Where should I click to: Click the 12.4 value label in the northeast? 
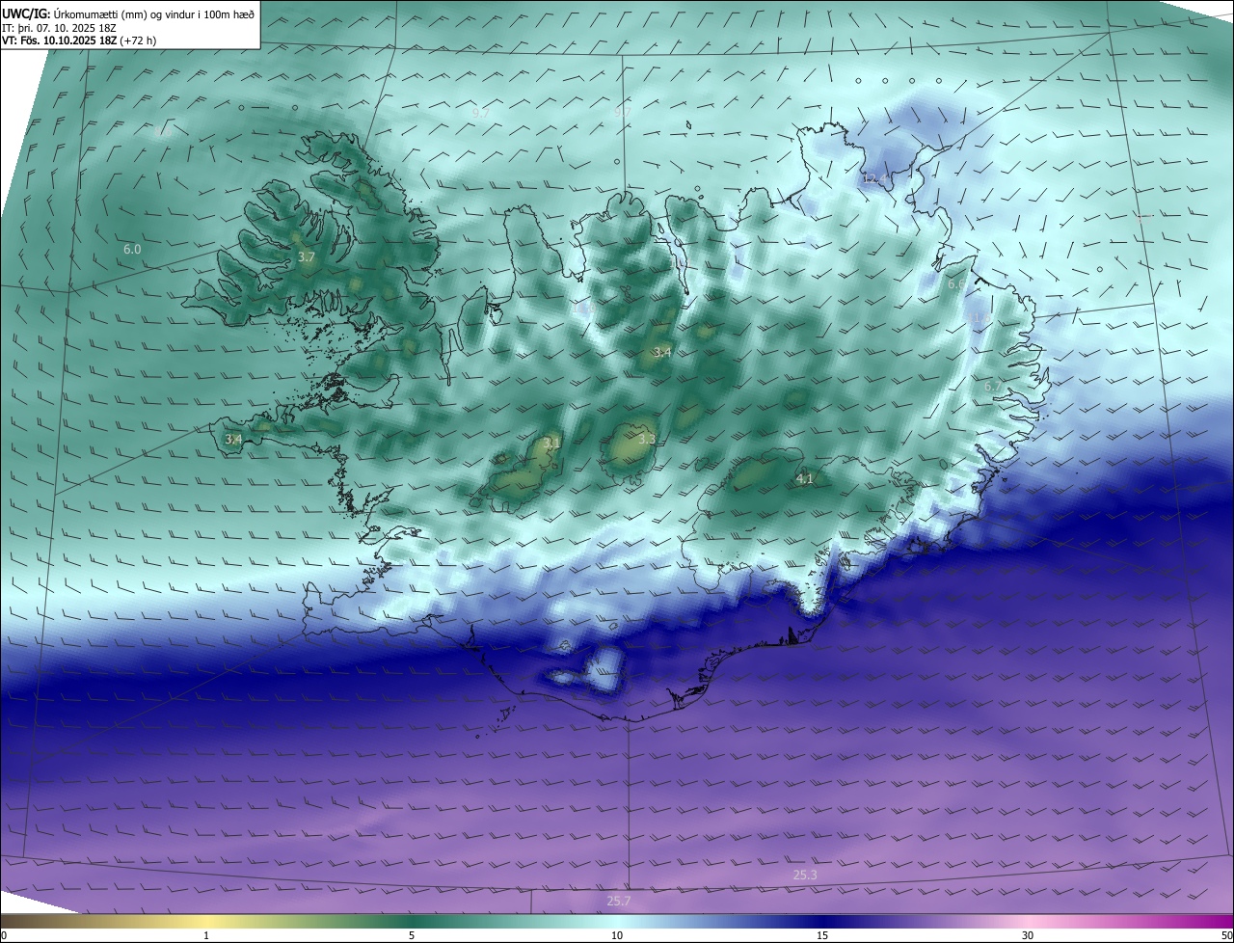pos(873,179)
